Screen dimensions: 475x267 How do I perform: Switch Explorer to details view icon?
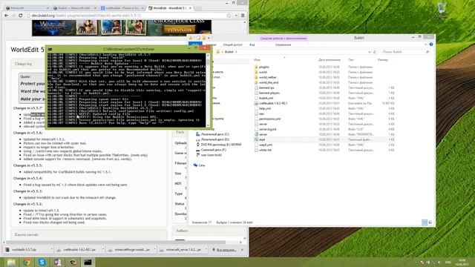coord(425,222)
